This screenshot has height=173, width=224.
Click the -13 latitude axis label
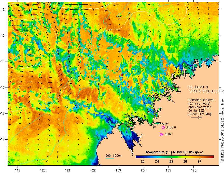3,36
